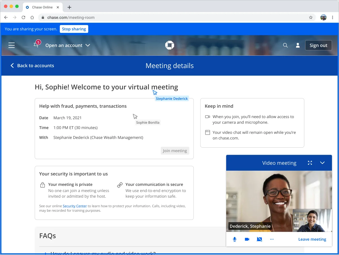Click the Dederick, Stephanie name label

[250, 226]
